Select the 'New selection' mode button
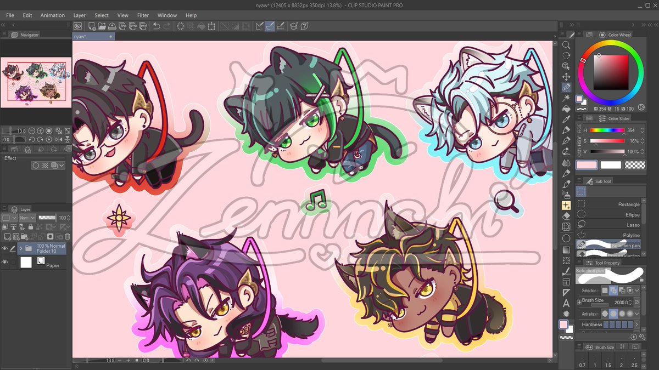 (x=605, y=291)
